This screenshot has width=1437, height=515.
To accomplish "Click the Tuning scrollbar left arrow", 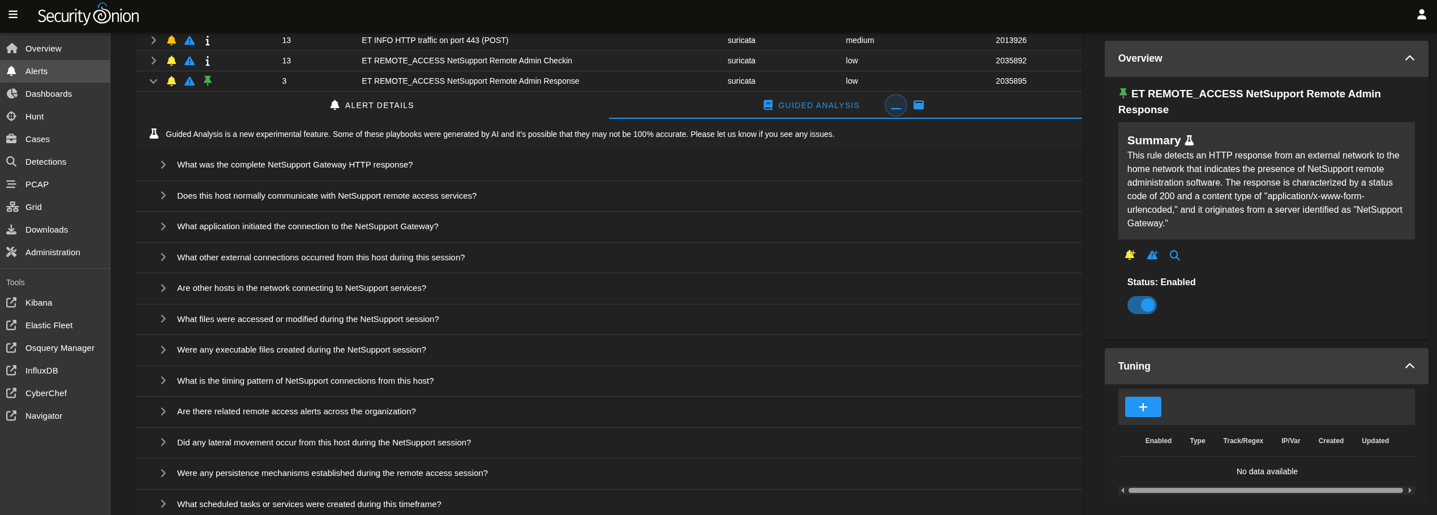I will pyautogui.click(x=1122, y=491).
